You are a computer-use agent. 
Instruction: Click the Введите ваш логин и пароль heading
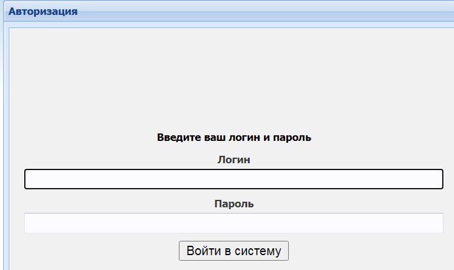tap(234, 137)
